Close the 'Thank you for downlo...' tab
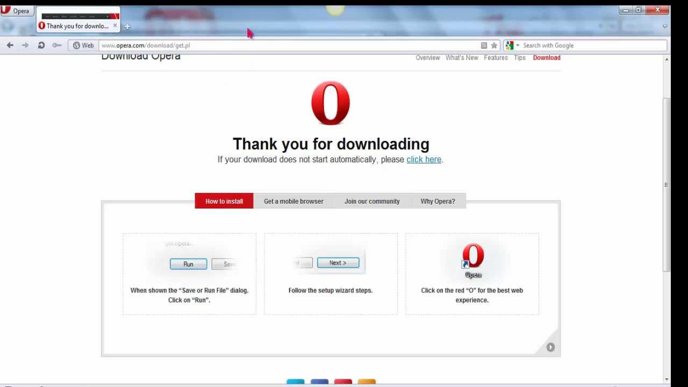The image size is (688, 387). coord(114,25)
